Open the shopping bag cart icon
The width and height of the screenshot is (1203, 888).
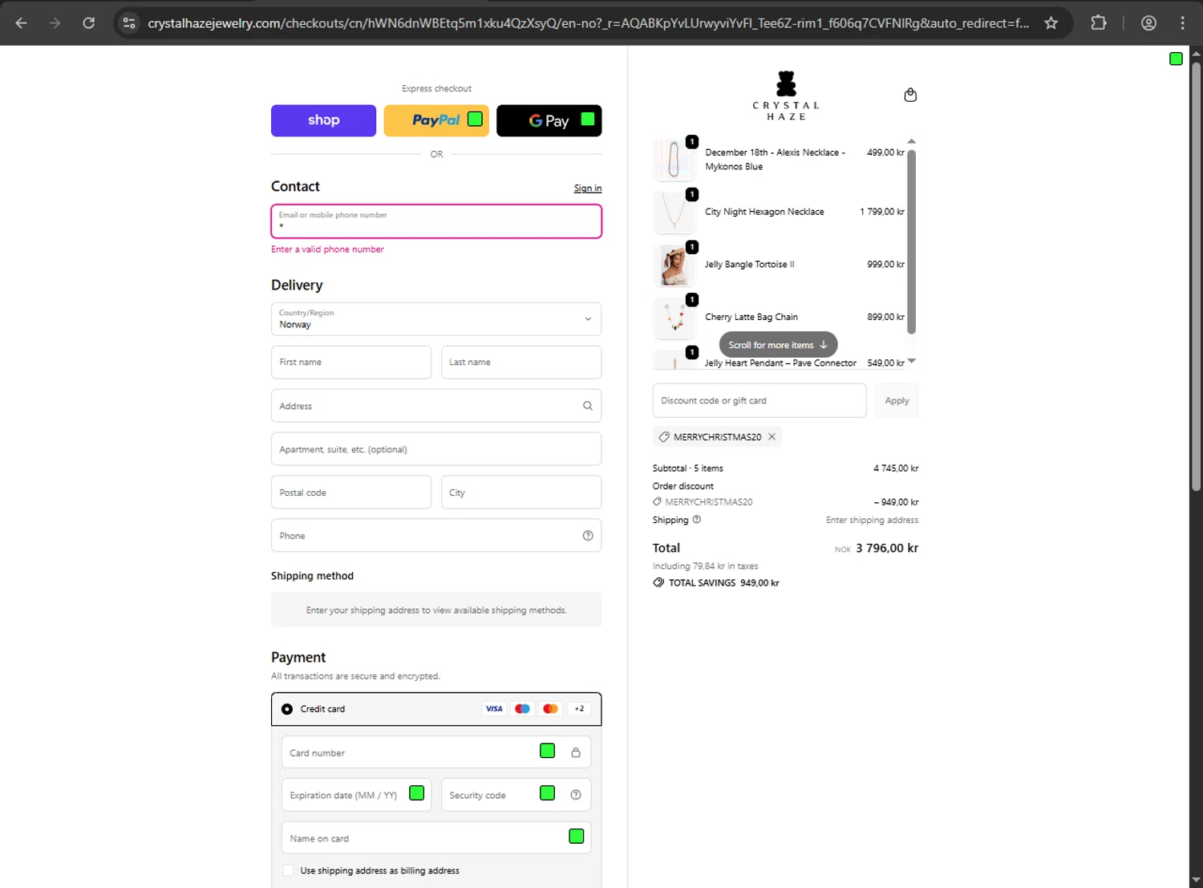click(x=910, y=95)
